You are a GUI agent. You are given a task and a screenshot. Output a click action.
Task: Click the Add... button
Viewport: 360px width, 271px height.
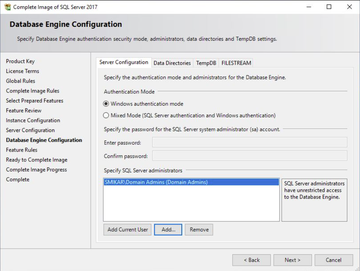[x=168, y=229]
